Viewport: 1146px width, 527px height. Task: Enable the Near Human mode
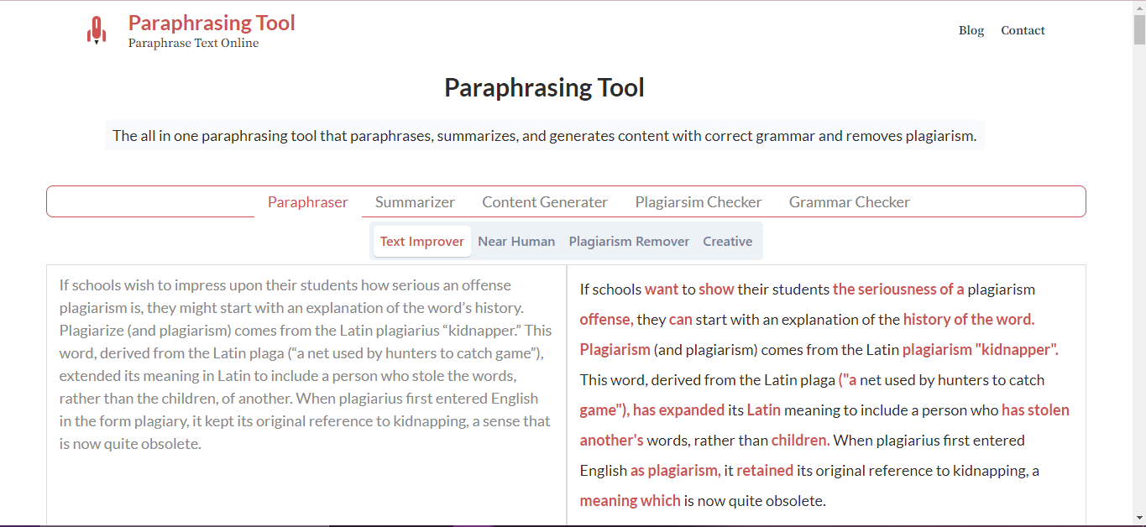pos(516,241)
